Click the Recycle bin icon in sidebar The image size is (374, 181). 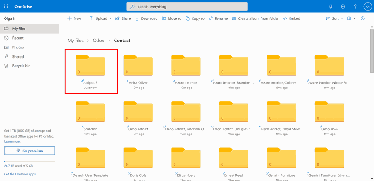pos(6,66)
